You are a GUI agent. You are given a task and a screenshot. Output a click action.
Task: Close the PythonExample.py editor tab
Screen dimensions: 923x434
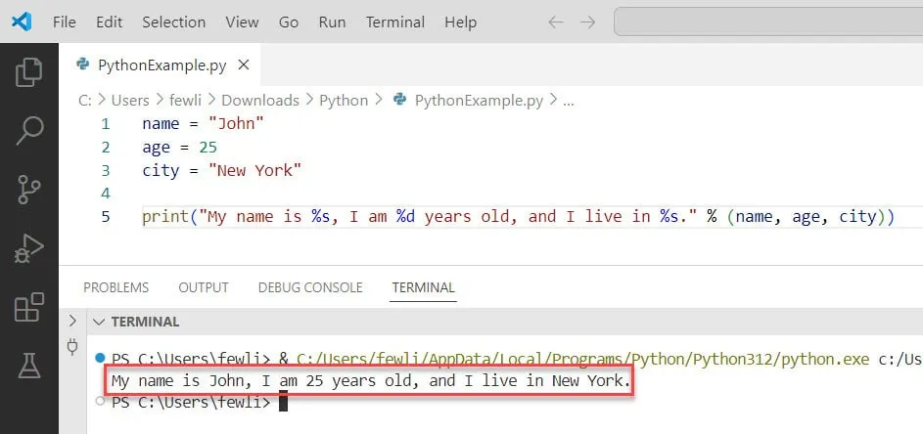(244, 65)
